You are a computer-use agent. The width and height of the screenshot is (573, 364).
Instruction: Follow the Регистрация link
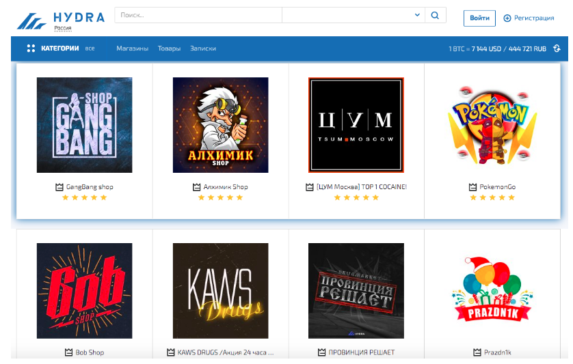click(x=533, y=18)
